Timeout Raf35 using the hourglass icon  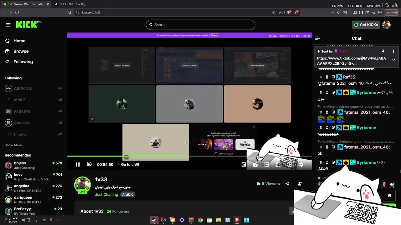[327, 77]
